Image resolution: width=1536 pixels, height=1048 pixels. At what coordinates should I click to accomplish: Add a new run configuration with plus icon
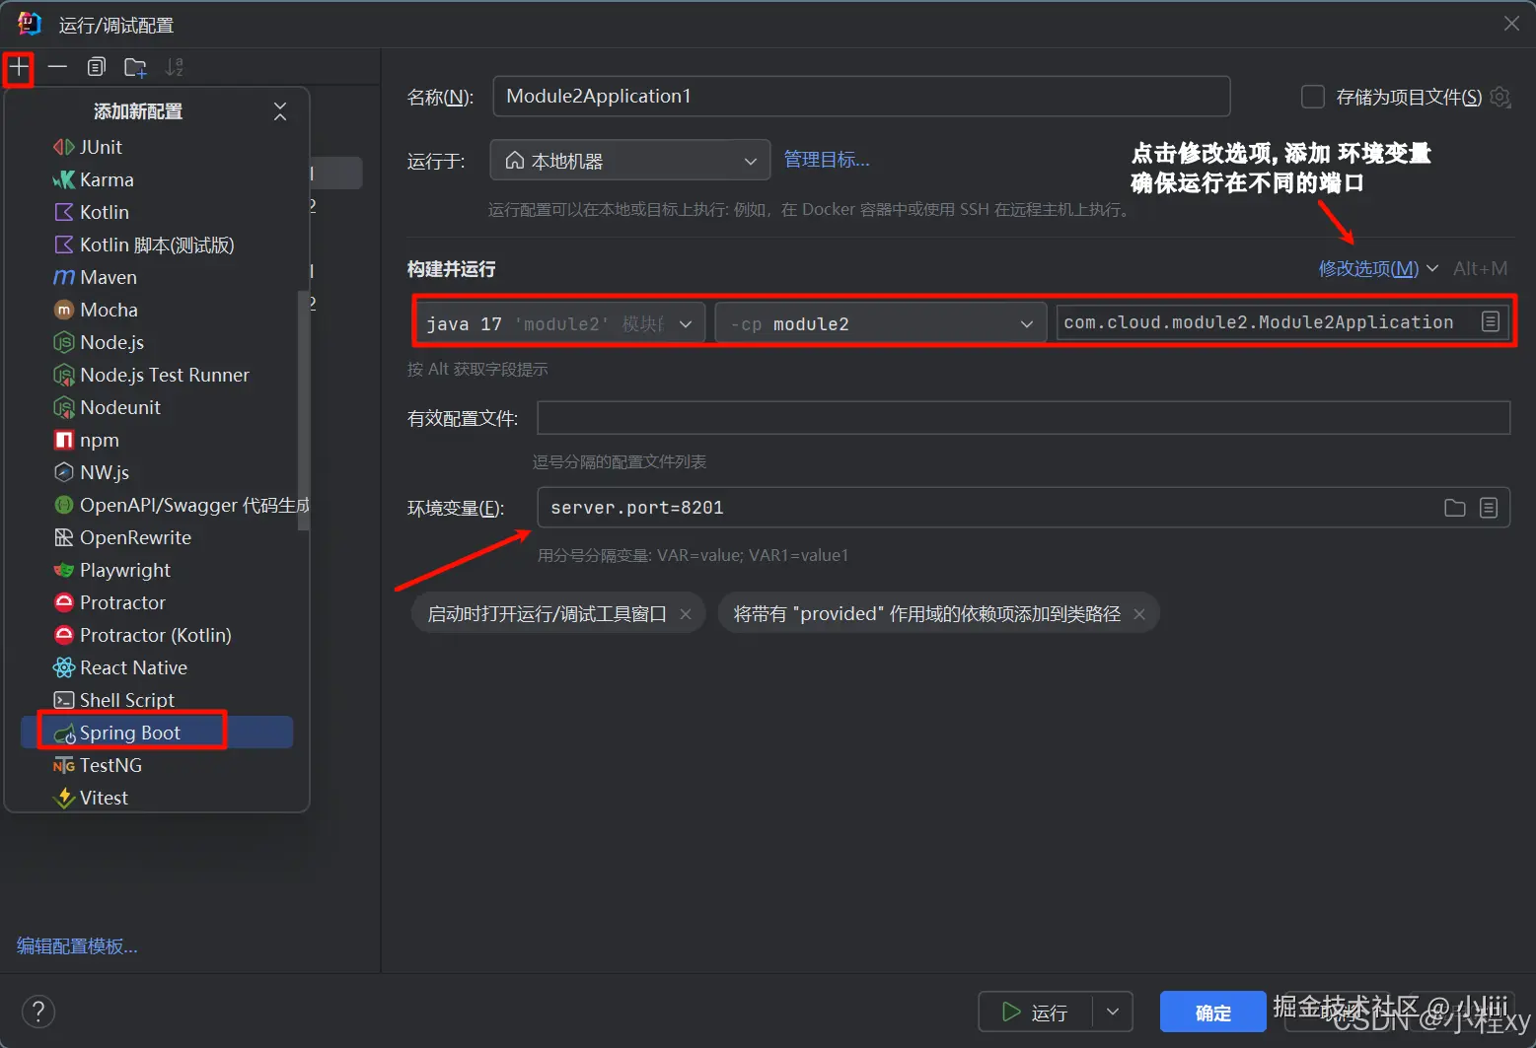coord(18,67)
